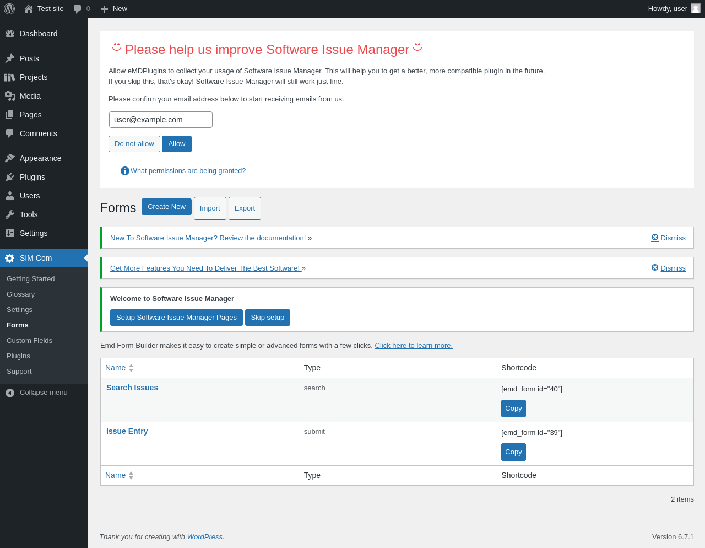The image size is (705, 548).
Task: Click the Users person icon
Action: pos(10,196)
